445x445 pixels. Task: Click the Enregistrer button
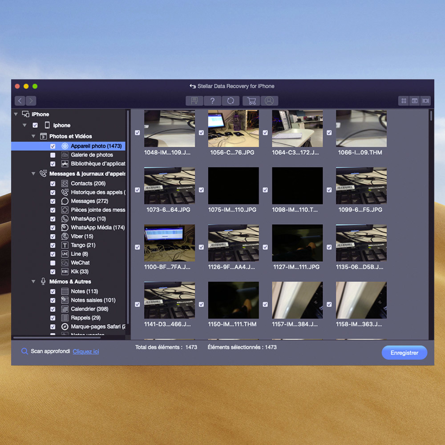(405, 353)
